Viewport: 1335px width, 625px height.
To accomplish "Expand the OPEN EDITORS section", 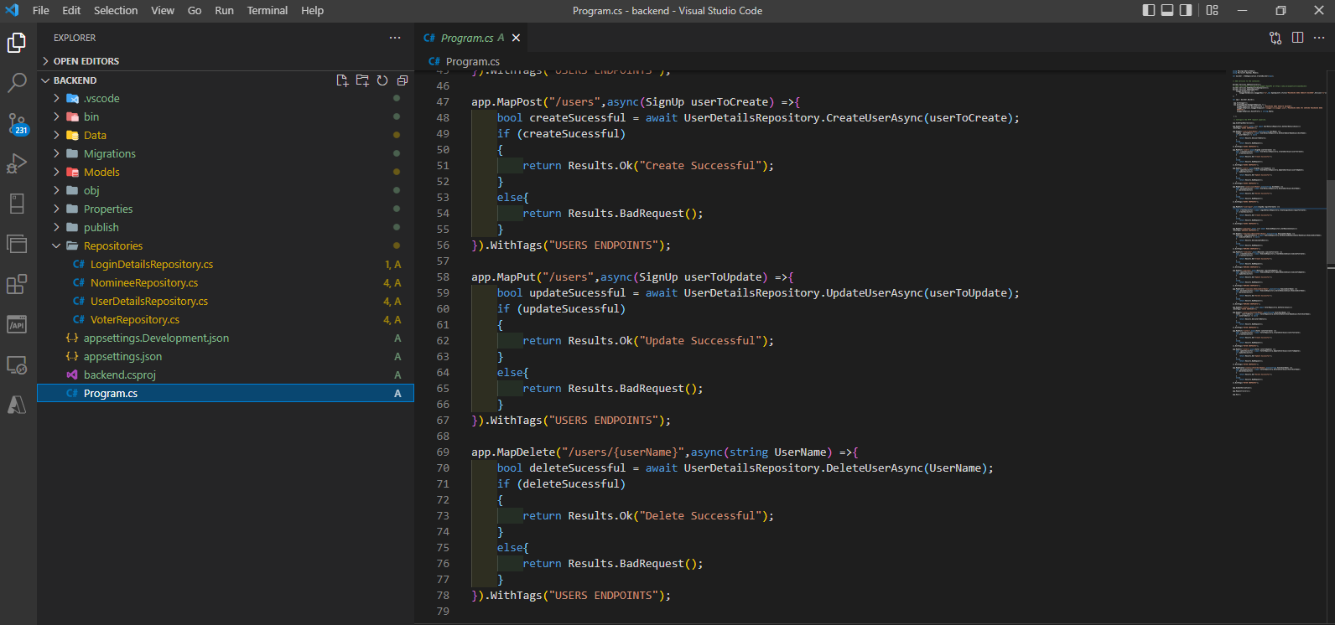I will (86, 61).
